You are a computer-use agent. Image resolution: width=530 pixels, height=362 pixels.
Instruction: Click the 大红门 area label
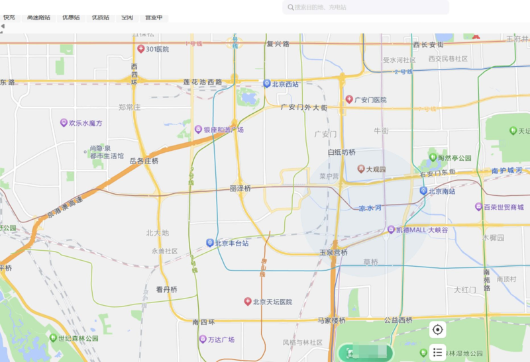tap(465, 290)
